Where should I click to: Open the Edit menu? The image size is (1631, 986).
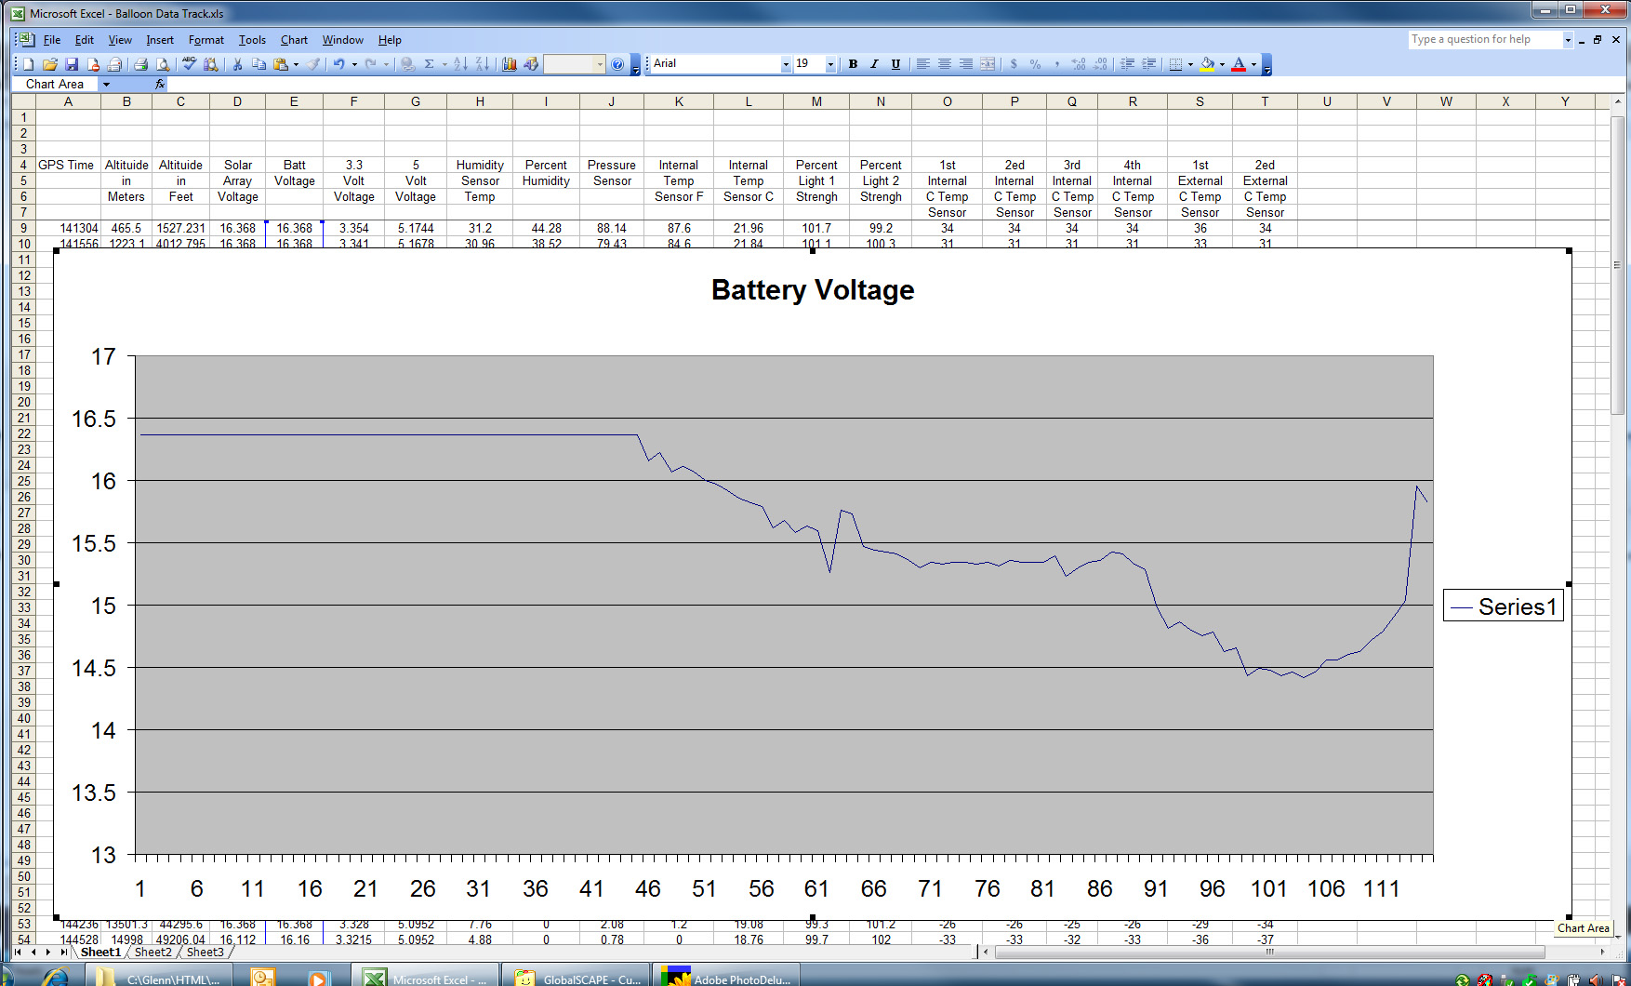[85, 40]
